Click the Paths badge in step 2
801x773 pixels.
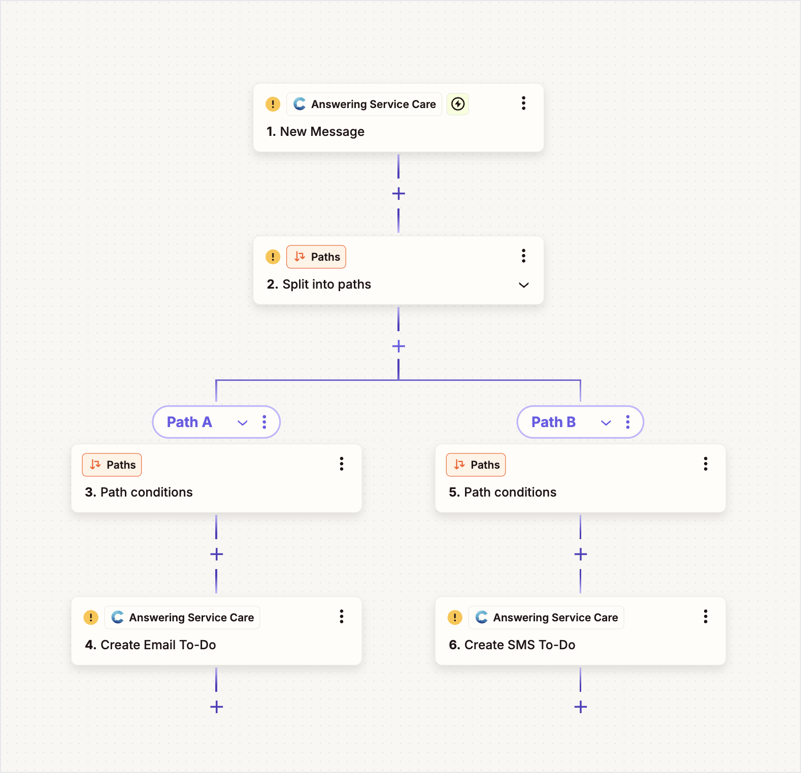316,257
